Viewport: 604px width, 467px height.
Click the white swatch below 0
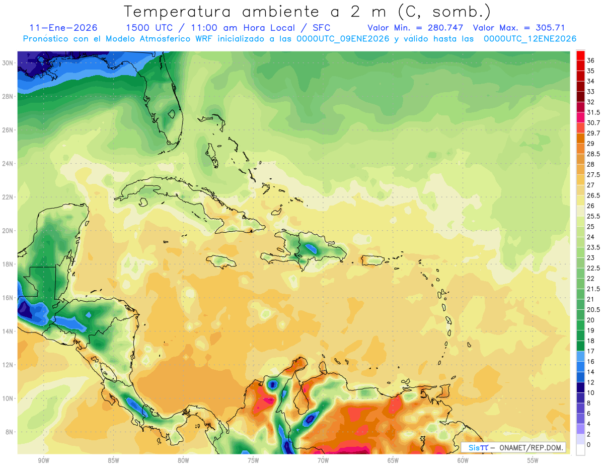tap(580, 450)
